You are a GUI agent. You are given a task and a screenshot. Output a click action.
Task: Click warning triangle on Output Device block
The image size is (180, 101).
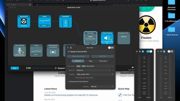point(111,40)
